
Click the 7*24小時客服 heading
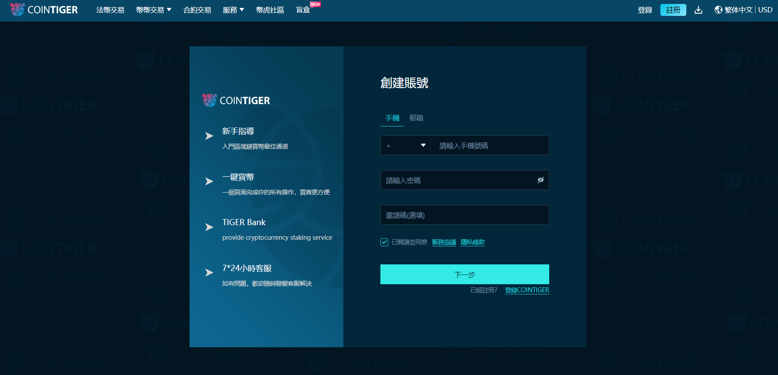pyautogui.click(x=247, y=268)
